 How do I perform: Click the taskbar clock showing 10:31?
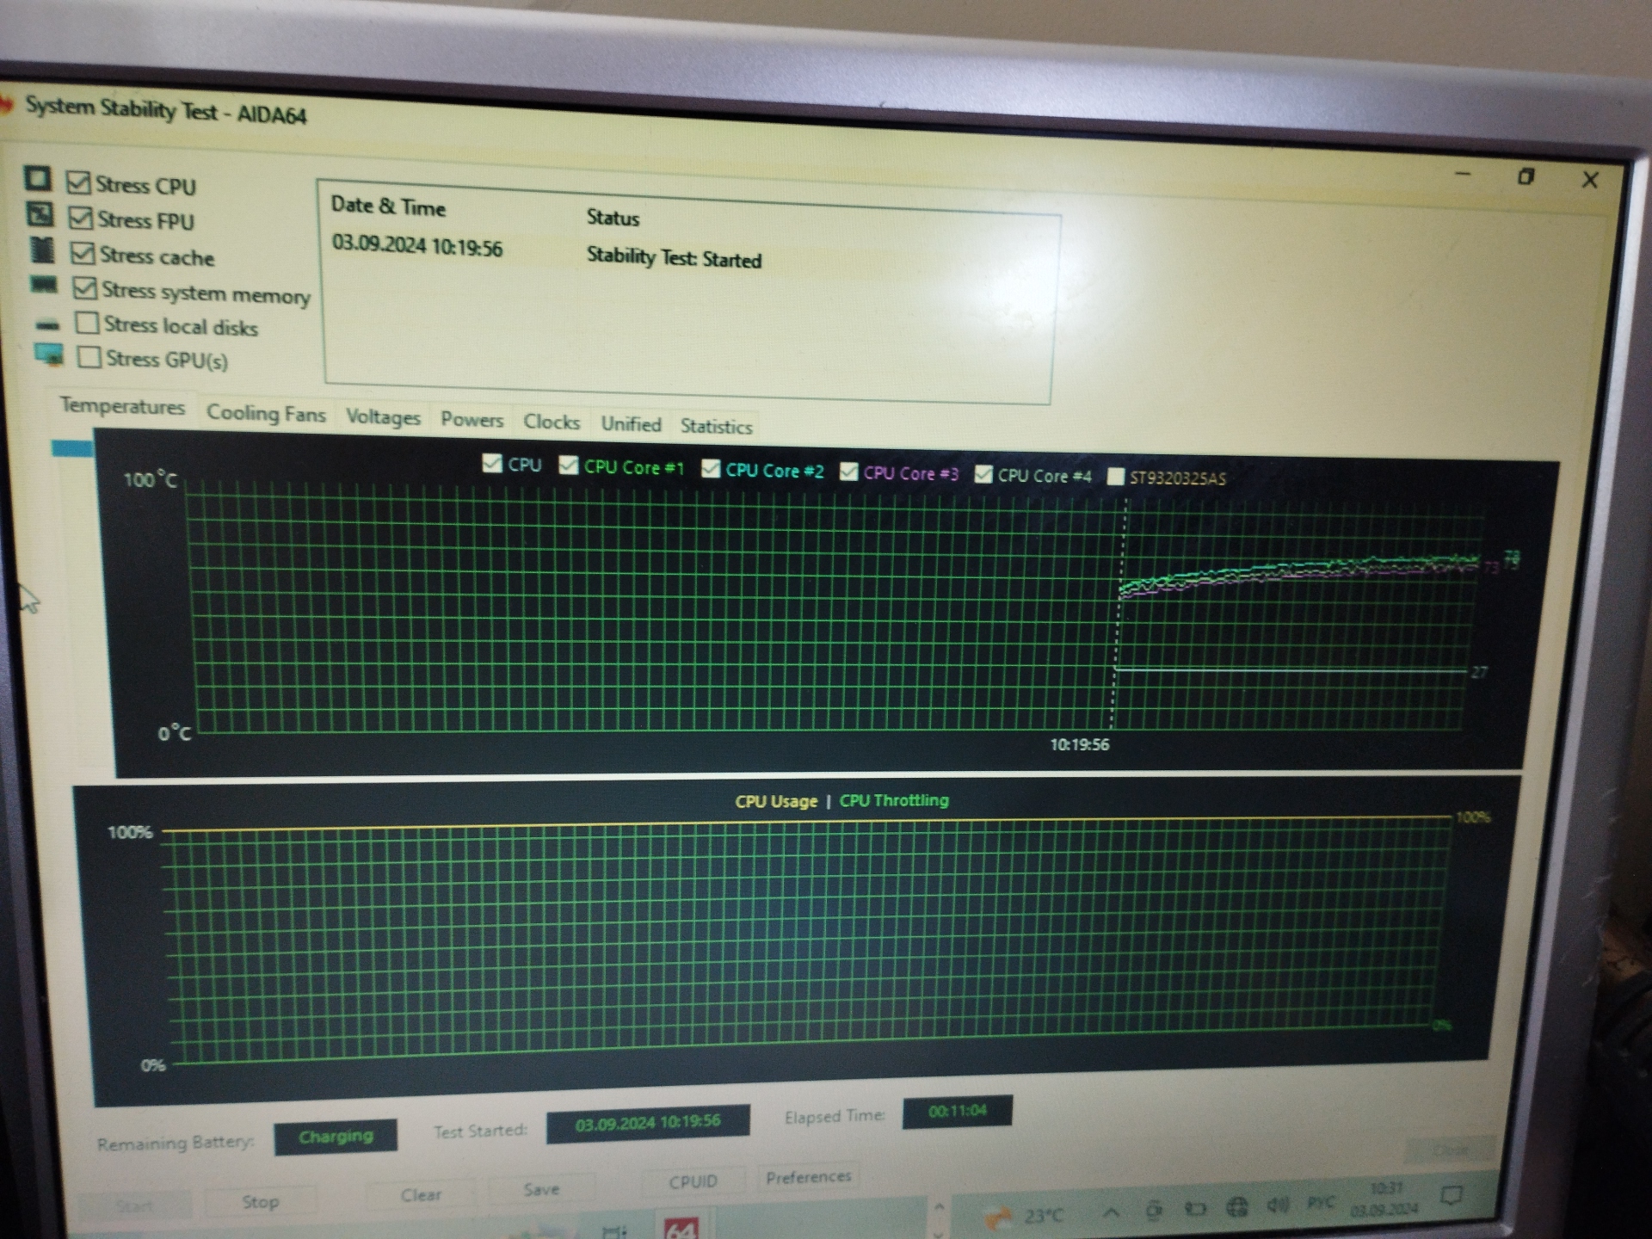tap(1385, 1199)
